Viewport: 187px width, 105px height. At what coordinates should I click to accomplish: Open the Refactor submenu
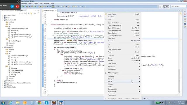tap(122, 61)
